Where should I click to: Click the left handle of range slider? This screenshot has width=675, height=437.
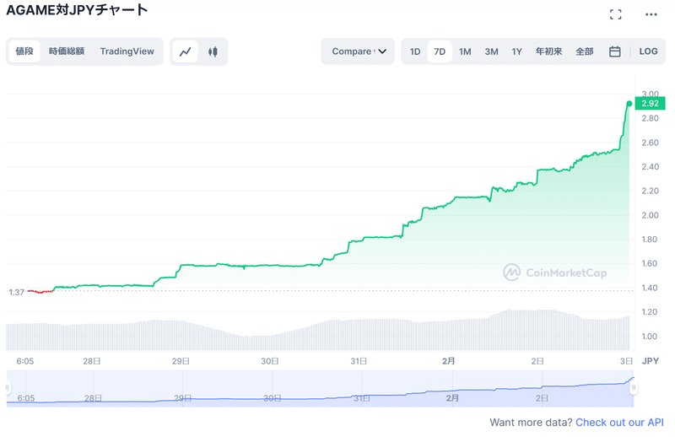click(8, 388)
